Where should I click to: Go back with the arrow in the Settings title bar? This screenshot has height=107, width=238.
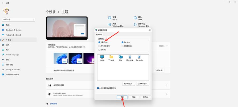pos(3,3)
